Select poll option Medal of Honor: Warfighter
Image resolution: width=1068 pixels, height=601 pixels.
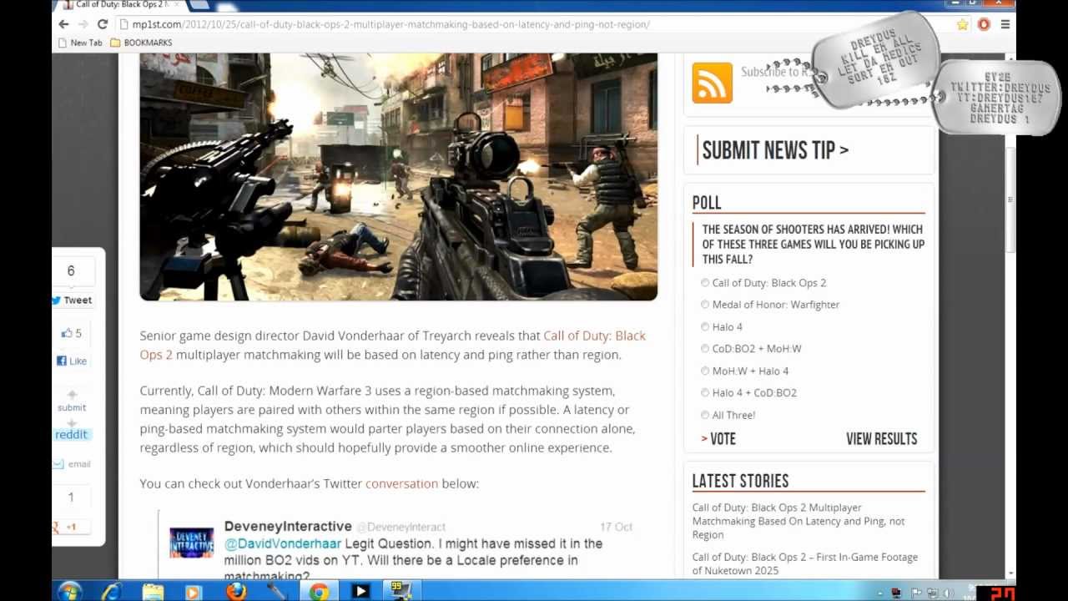pos(705,305)
